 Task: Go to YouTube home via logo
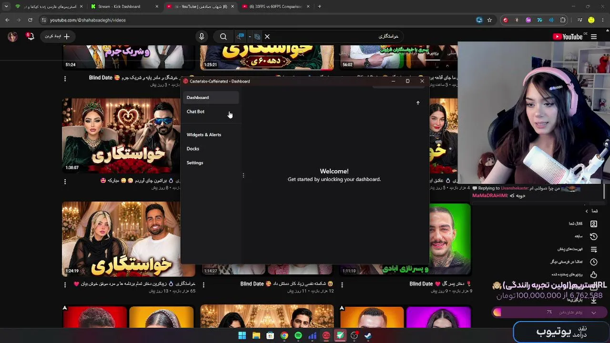(x=568, y=37)
